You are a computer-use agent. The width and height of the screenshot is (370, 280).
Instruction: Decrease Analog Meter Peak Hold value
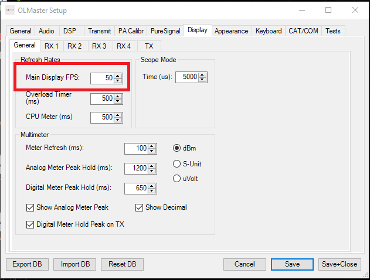152,171
